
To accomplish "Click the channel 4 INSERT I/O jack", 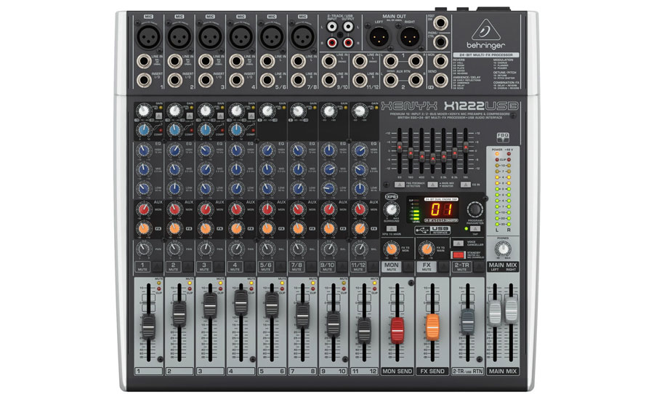I will (236, 80).
